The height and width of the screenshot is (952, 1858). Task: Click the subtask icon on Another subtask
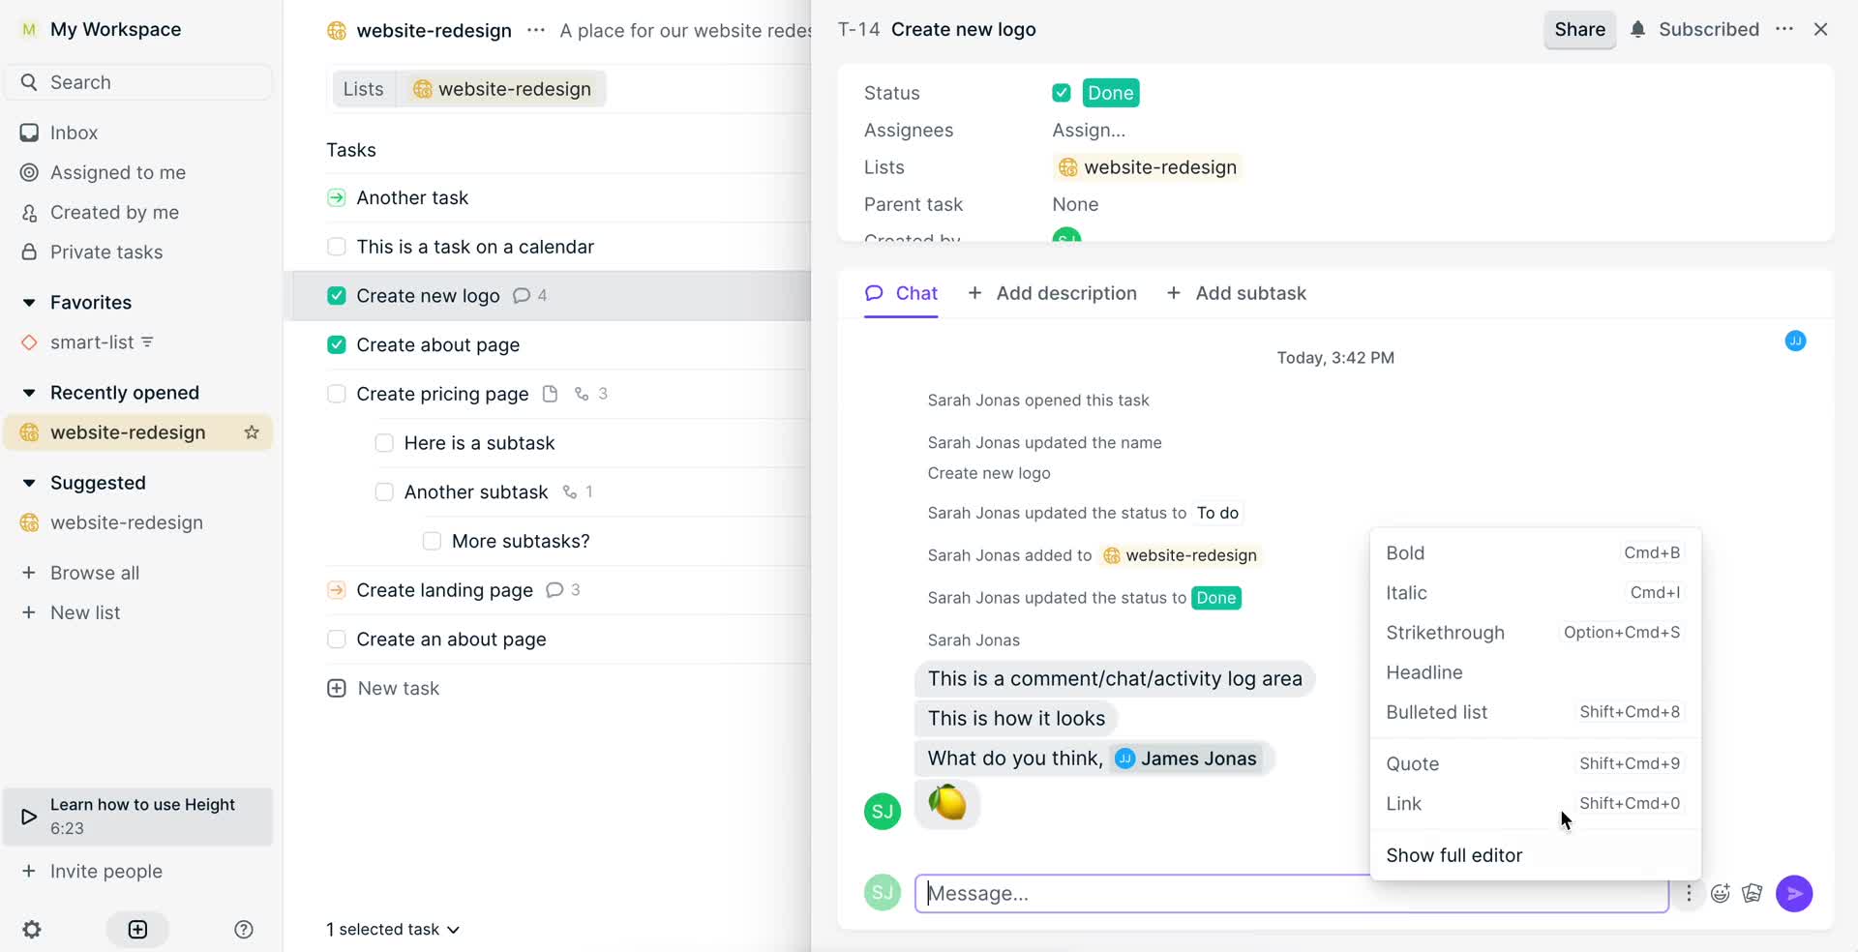570,491
